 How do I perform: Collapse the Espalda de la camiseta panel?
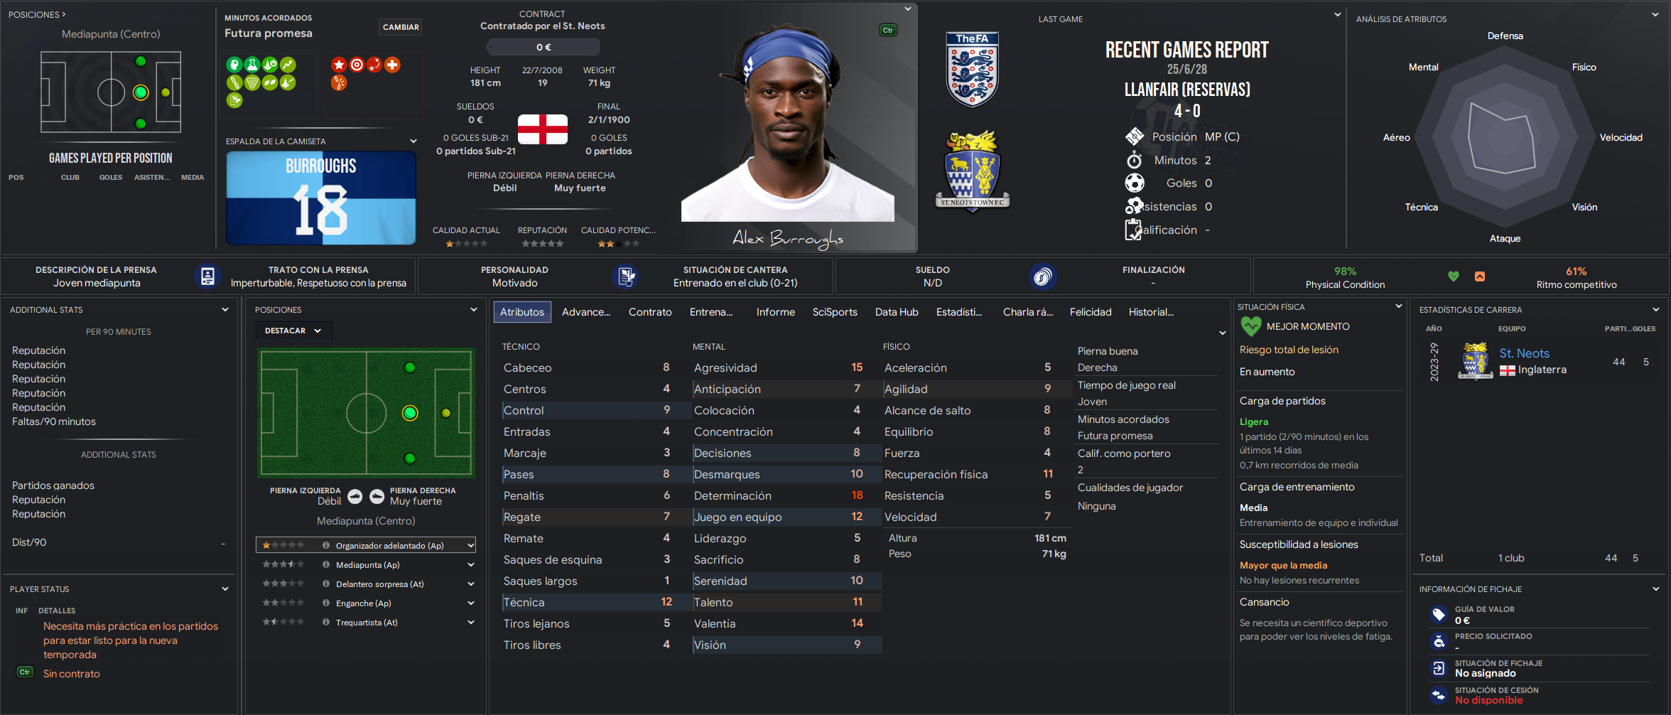(x=413, y=141)
